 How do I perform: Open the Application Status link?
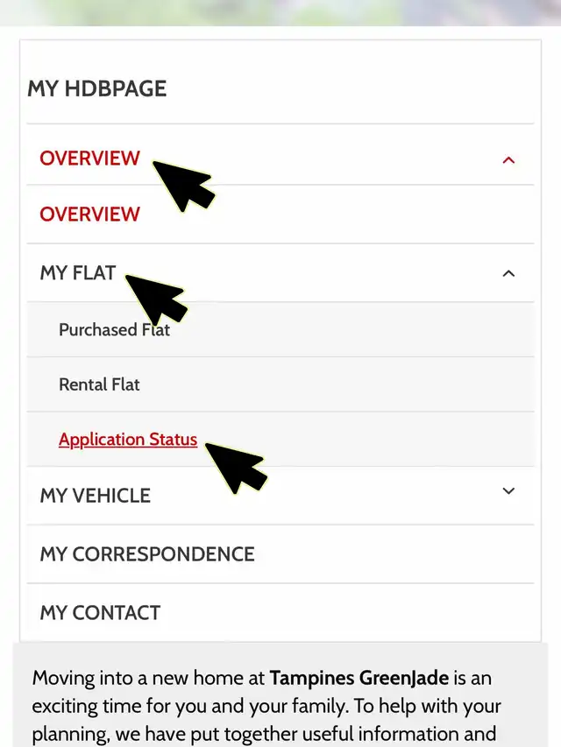(x=128, y=440)
